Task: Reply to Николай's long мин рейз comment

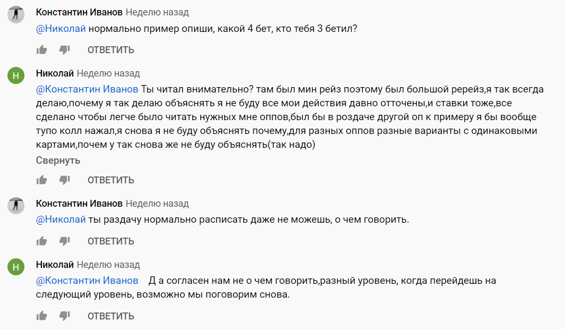Action: coord(110,180)
